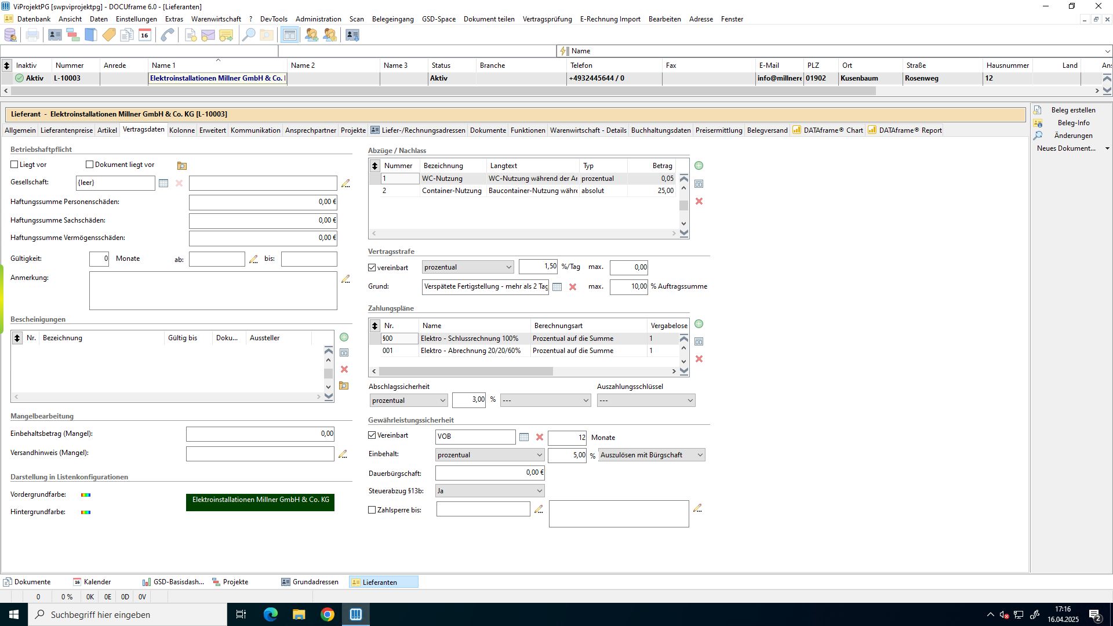Open the Warenwirtschaft menu

(x=216, y=19)
